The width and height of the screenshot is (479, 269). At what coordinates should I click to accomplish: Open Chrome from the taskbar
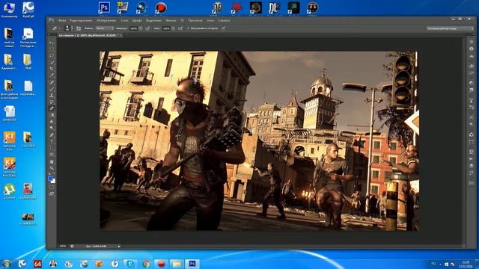pyautogui.click(x=146, y=264)
